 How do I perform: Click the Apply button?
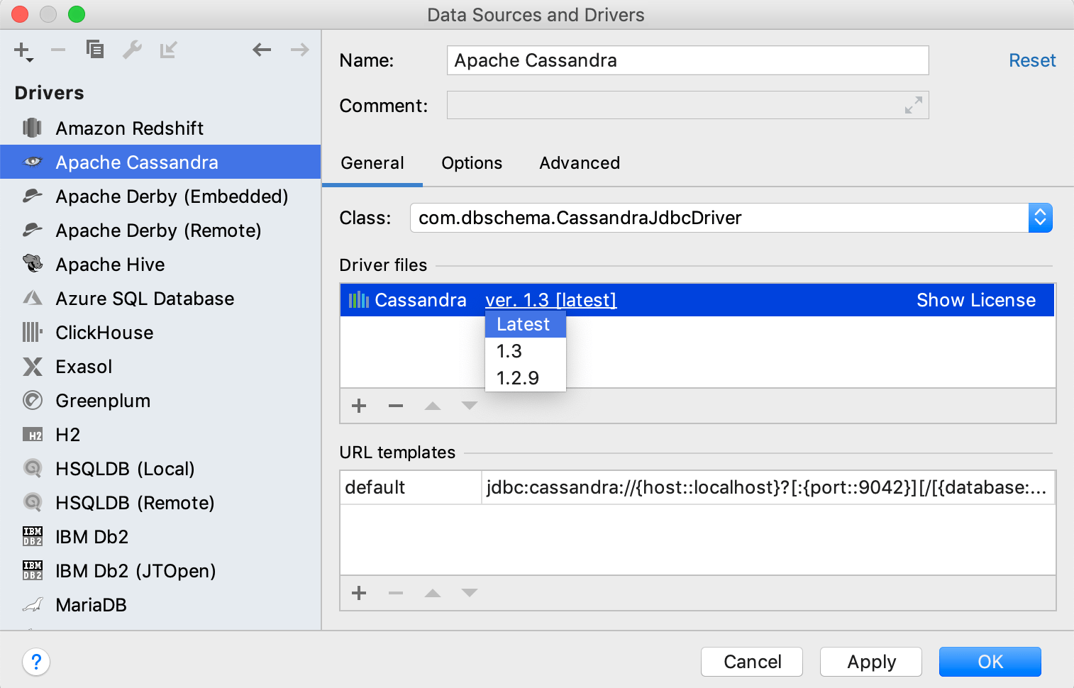click(x=870, y=661)
